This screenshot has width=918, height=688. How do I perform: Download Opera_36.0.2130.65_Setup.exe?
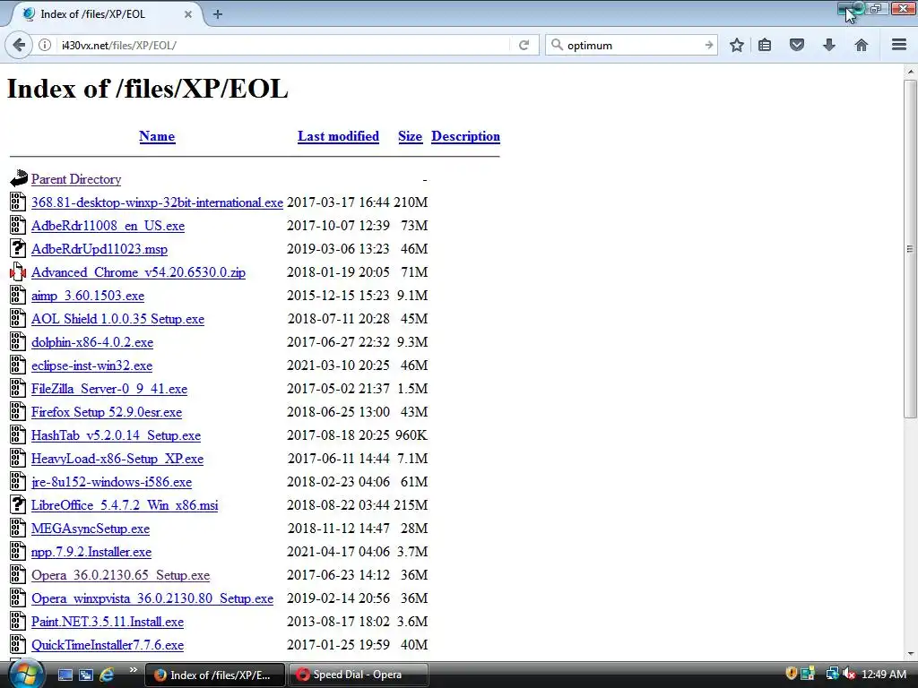(x=121, y=576)
